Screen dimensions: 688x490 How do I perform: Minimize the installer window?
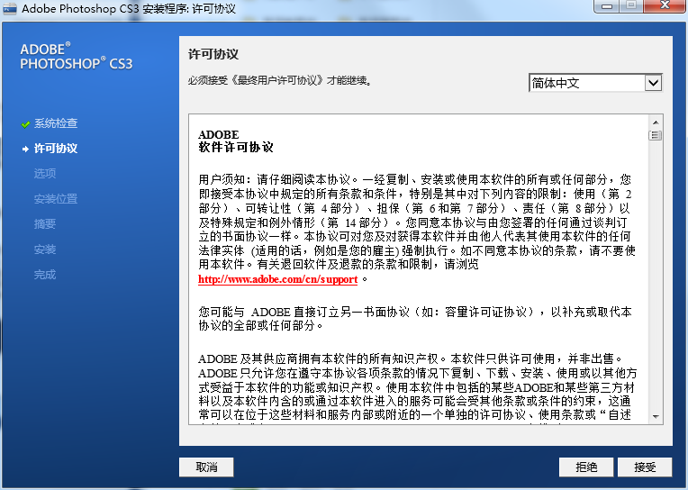point(607,6)
